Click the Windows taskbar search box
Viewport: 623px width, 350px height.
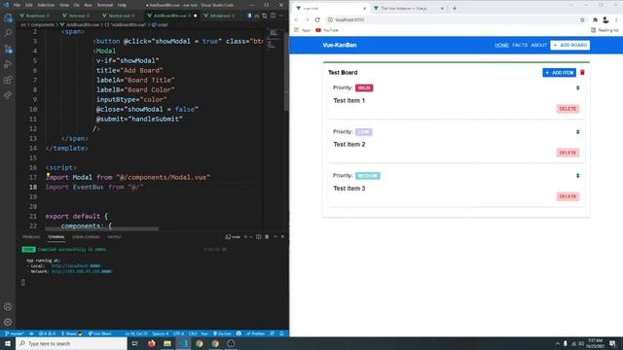71,343
